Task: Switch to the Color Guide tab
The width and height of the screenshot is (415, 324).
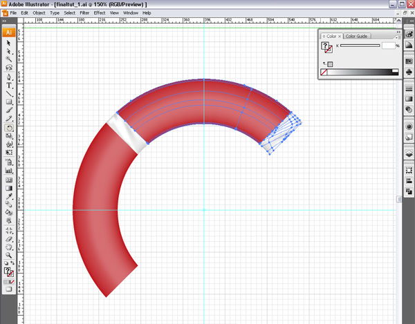Action: [356, 36]
